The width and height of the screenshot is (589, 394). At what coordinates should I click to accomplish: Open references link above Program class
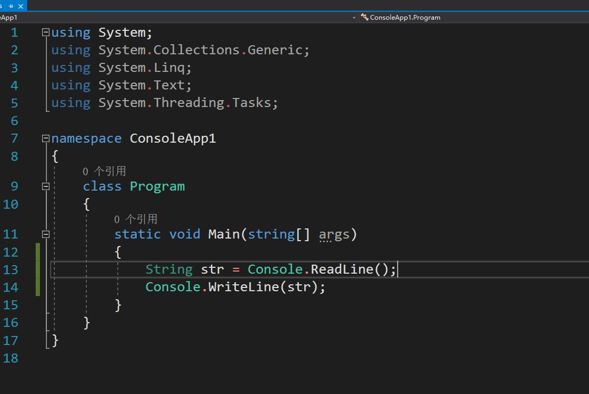pos(104,171)
